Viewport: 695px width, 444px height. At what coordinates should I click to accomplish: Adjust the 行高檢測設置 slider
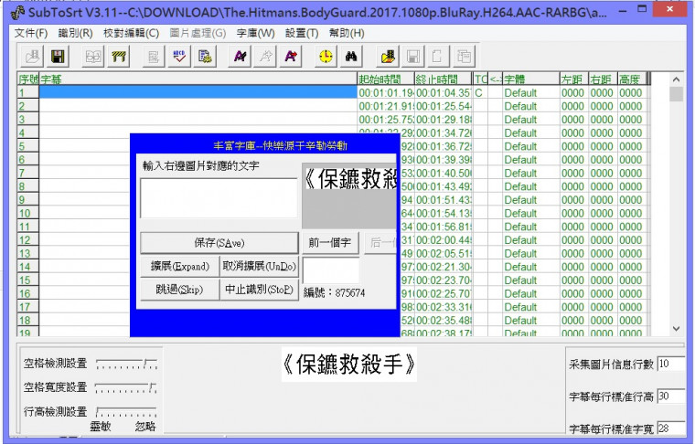pyautogui.click(x=126, y=412)
